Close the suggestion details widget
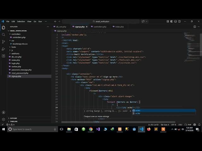This screenshot has width=202, height=151. 130,111
